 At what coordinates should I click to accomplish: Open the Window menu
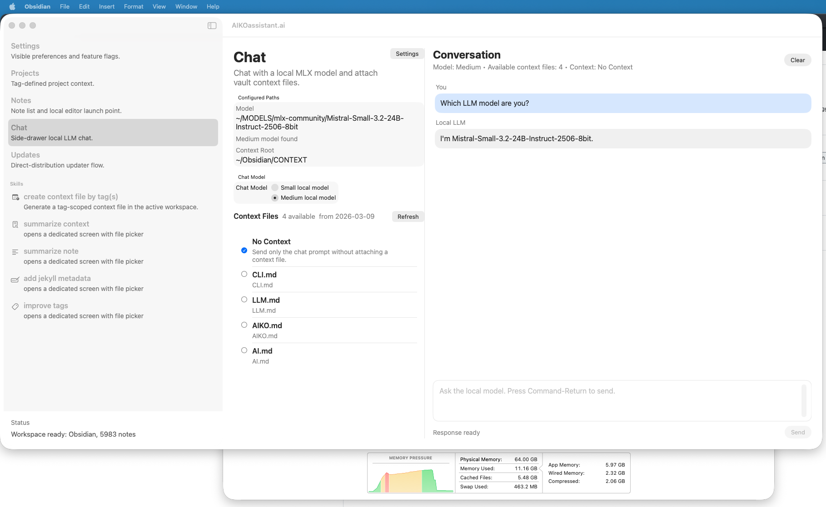click(186, 6)
